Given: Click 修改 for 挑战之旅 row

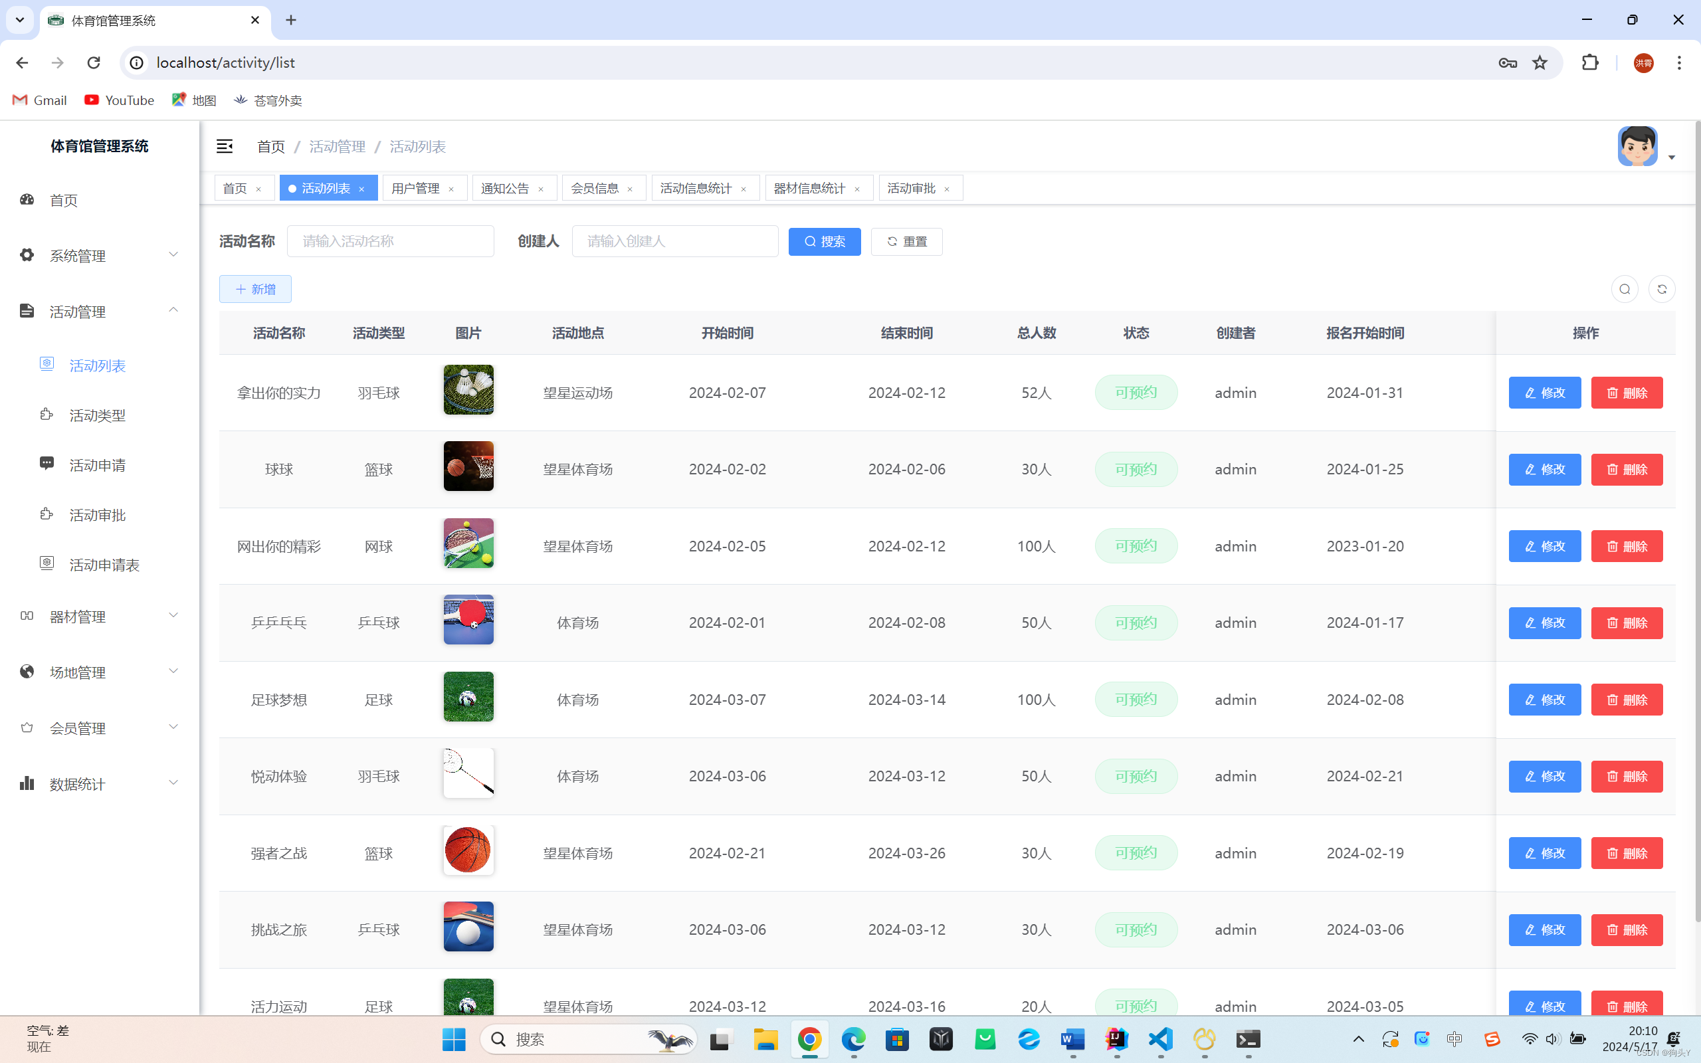Looking at the screenshot, I should coord(1544,929).
